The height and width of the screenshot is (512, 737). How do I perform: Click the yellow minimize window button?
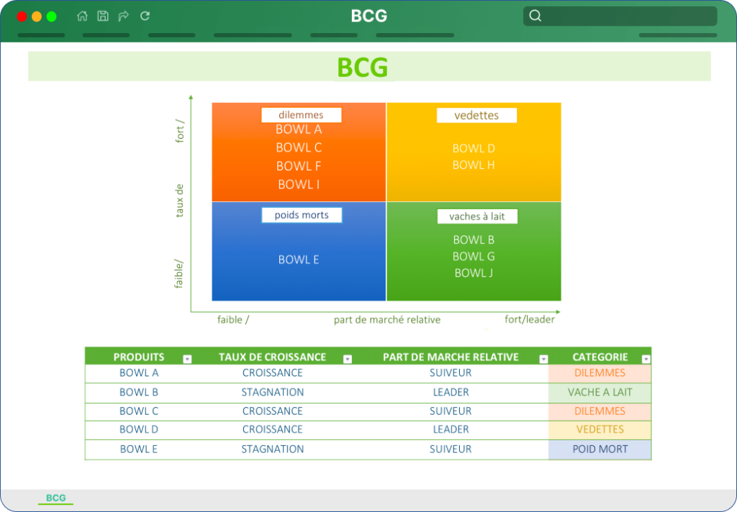point(37,17)
